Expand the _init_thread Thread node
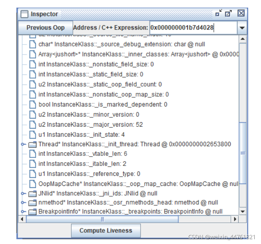Screen dimensions: 261x244 point(23,144)
